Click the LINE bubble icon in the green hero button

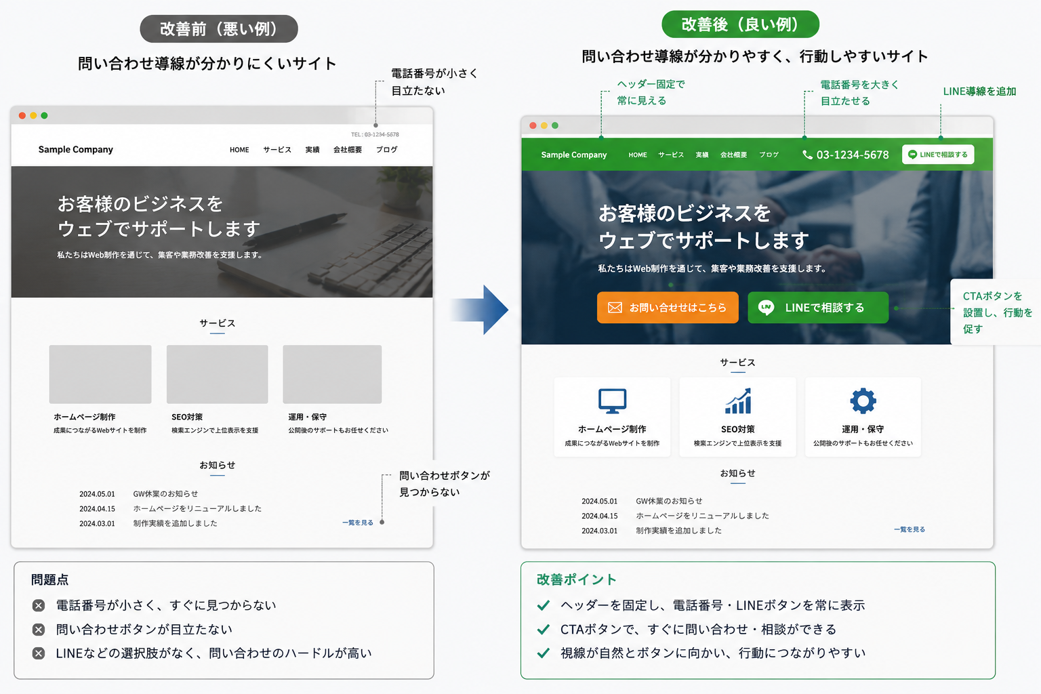(x=766, y=307)
